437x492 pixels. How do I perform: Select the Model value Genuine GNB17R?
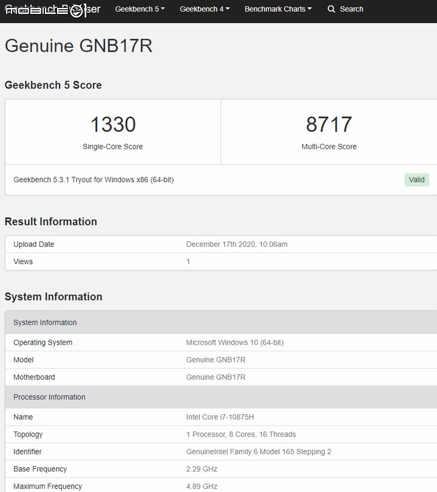pyautogui.click(x=215, y=360)
